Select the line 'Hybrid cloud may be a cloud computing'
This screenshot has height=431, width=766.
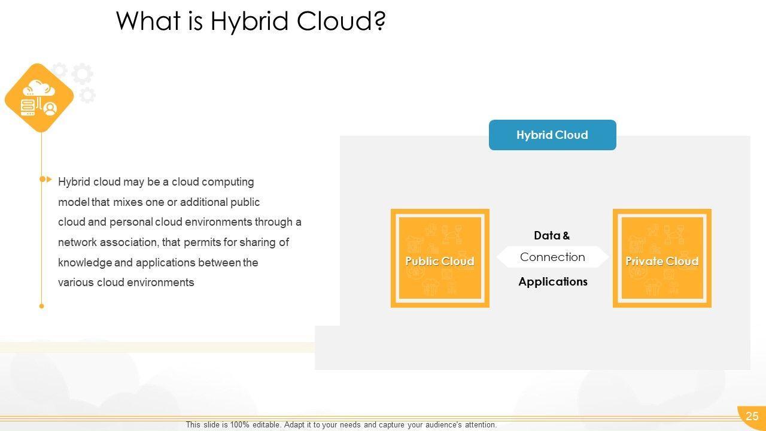click(156, 181)
